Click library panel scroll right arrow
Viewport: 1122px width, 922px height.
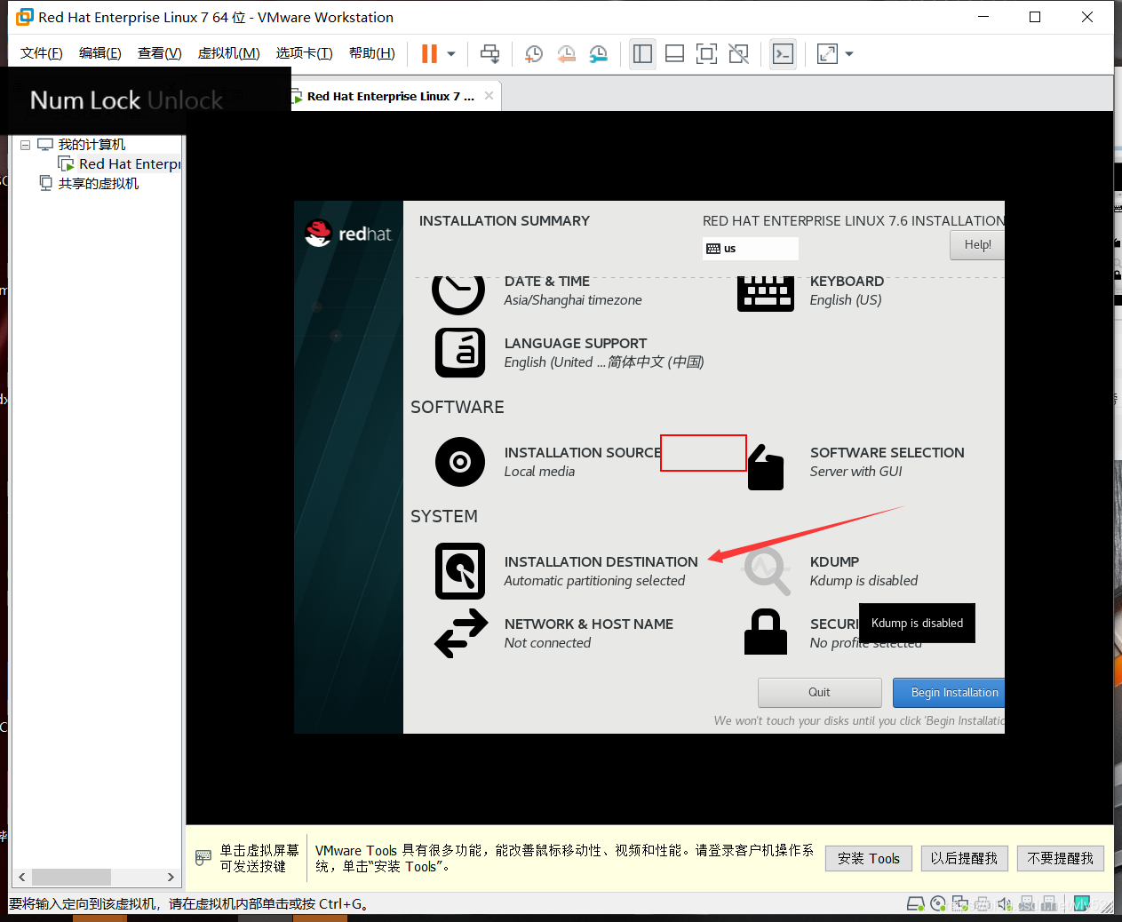[171, 877]
